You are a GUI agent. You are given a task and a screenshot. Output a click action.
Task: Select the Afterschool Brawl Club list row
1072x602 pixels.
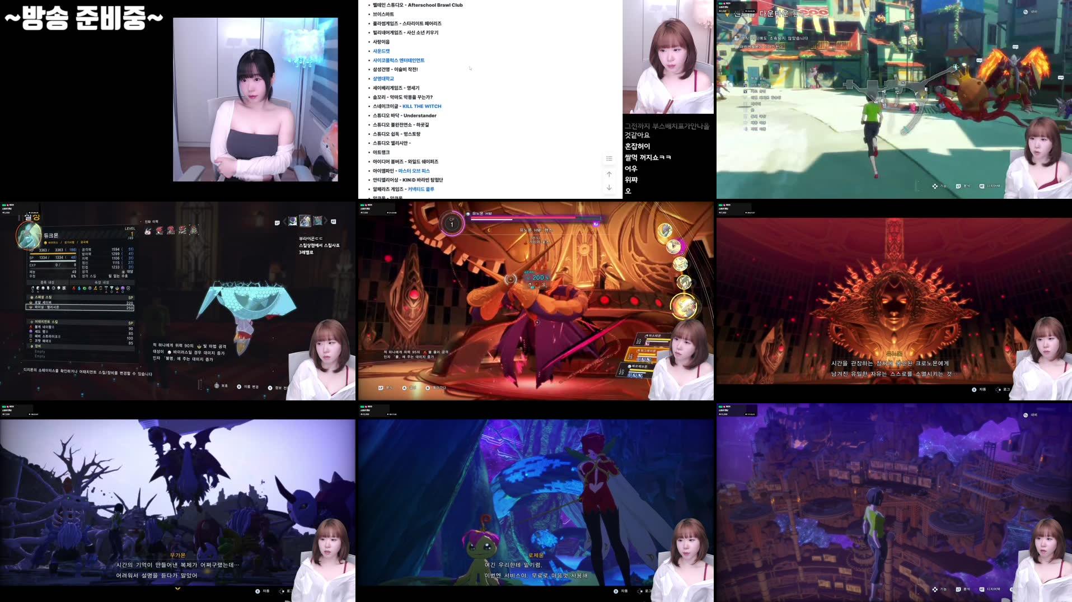[x=418, y=5]
